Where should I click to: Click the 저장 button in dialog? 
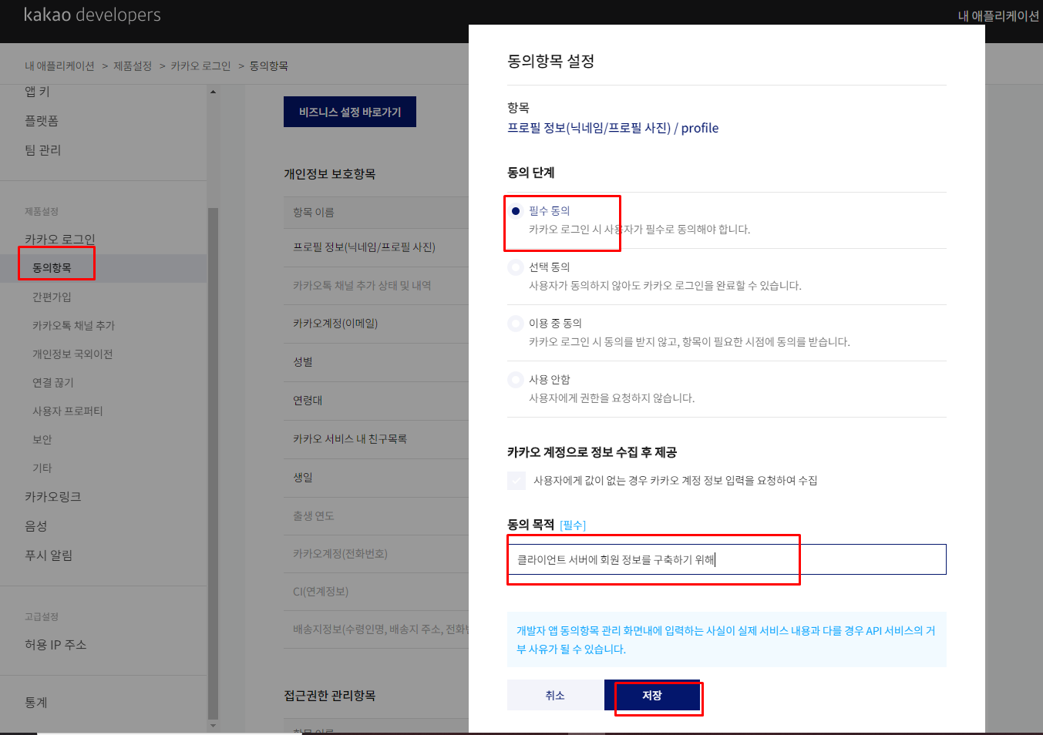[652, 695]
